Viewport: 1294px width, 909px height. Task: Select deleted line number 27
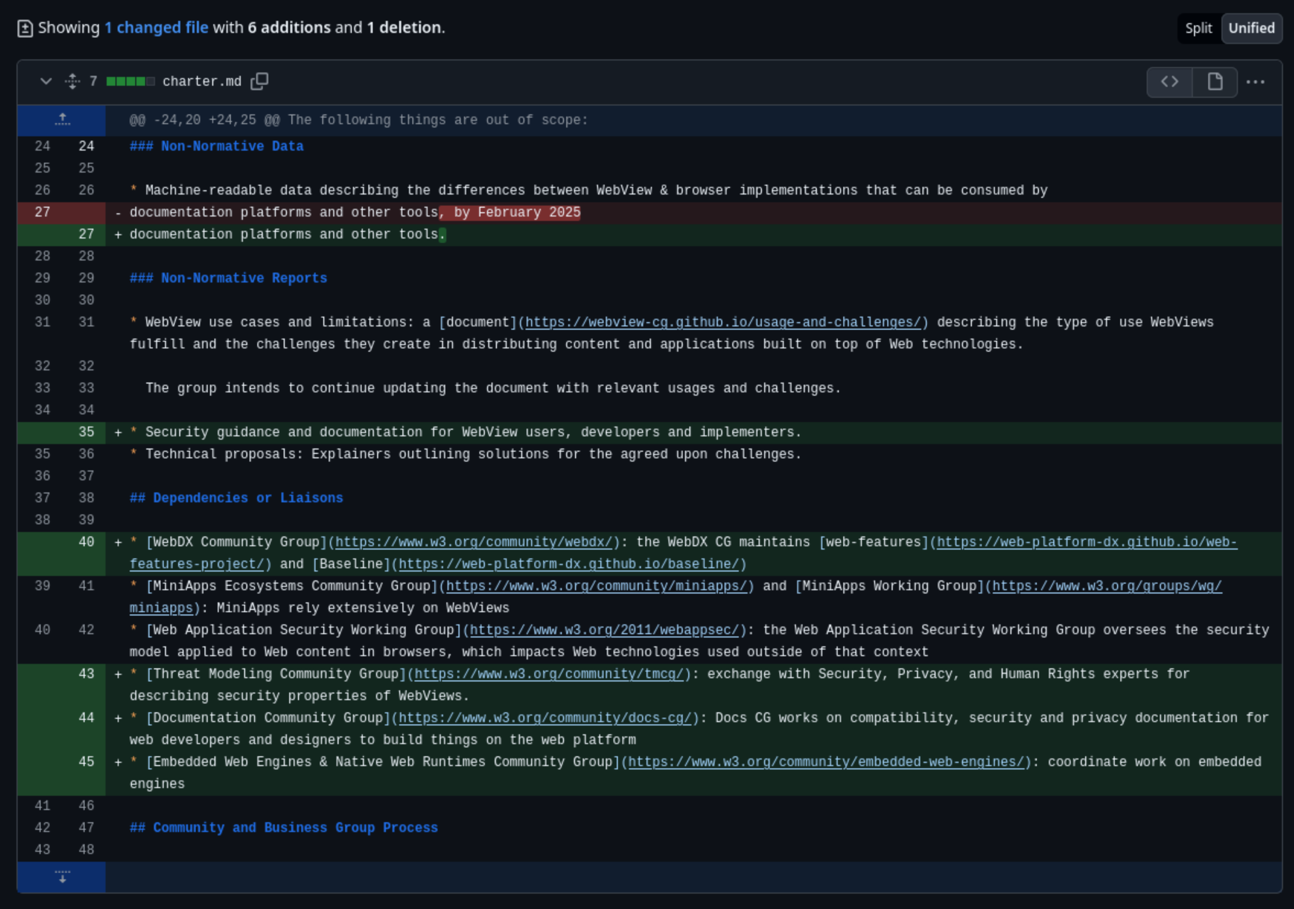point(42,213)
